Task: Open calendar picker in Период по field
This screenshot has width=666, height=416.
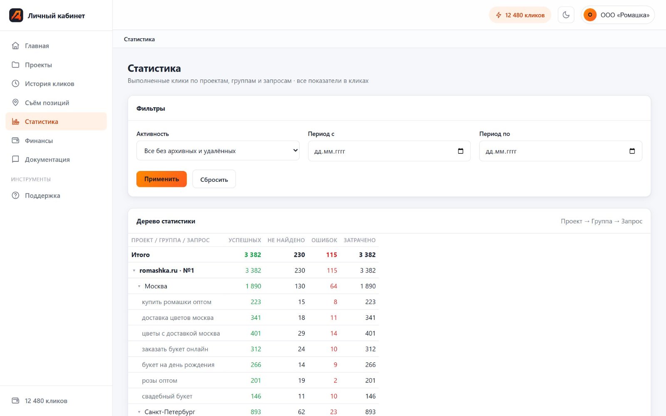Action: point(632,151)
